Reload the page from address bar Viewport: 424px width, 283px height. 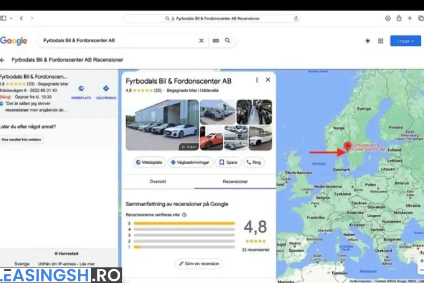click(x=296, y=18)
